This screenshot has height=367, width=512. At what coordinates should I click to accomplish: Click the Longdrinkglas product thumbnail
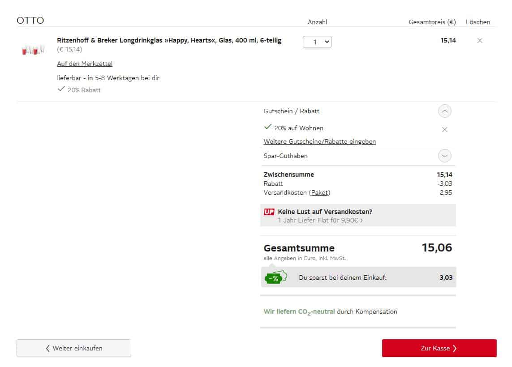33,50
